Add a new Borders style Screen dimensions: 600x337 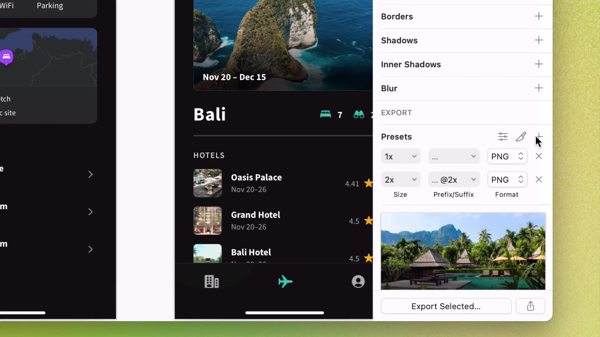[x=539, y=16]
